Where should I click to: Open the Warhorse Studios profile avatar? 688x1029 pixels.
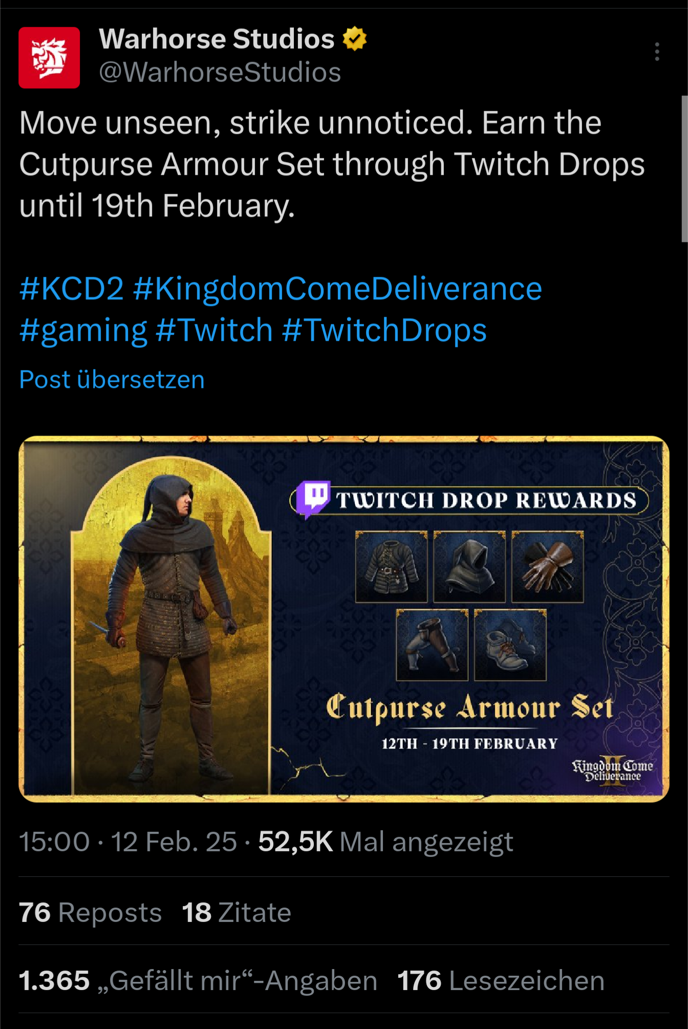click(x=49, y=57)
